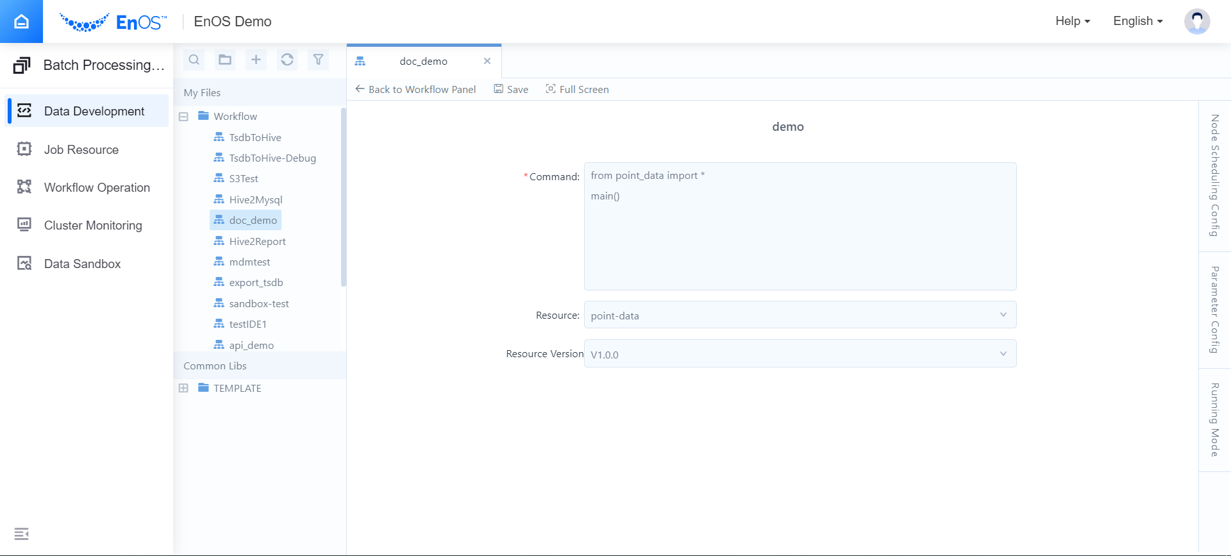The image size is (1231, 556).
Task: Open the Hive2Report workflow
Action: (257, 241)
